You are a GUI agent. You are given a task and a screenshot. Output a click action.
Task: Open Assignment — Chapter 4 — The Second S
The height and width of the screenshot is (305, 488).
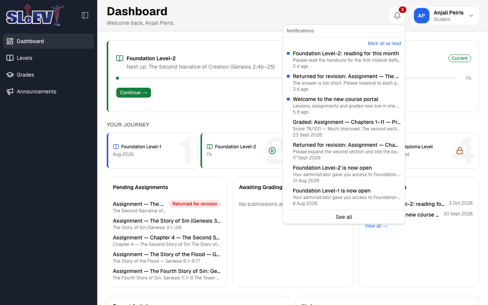pos(167,241)
